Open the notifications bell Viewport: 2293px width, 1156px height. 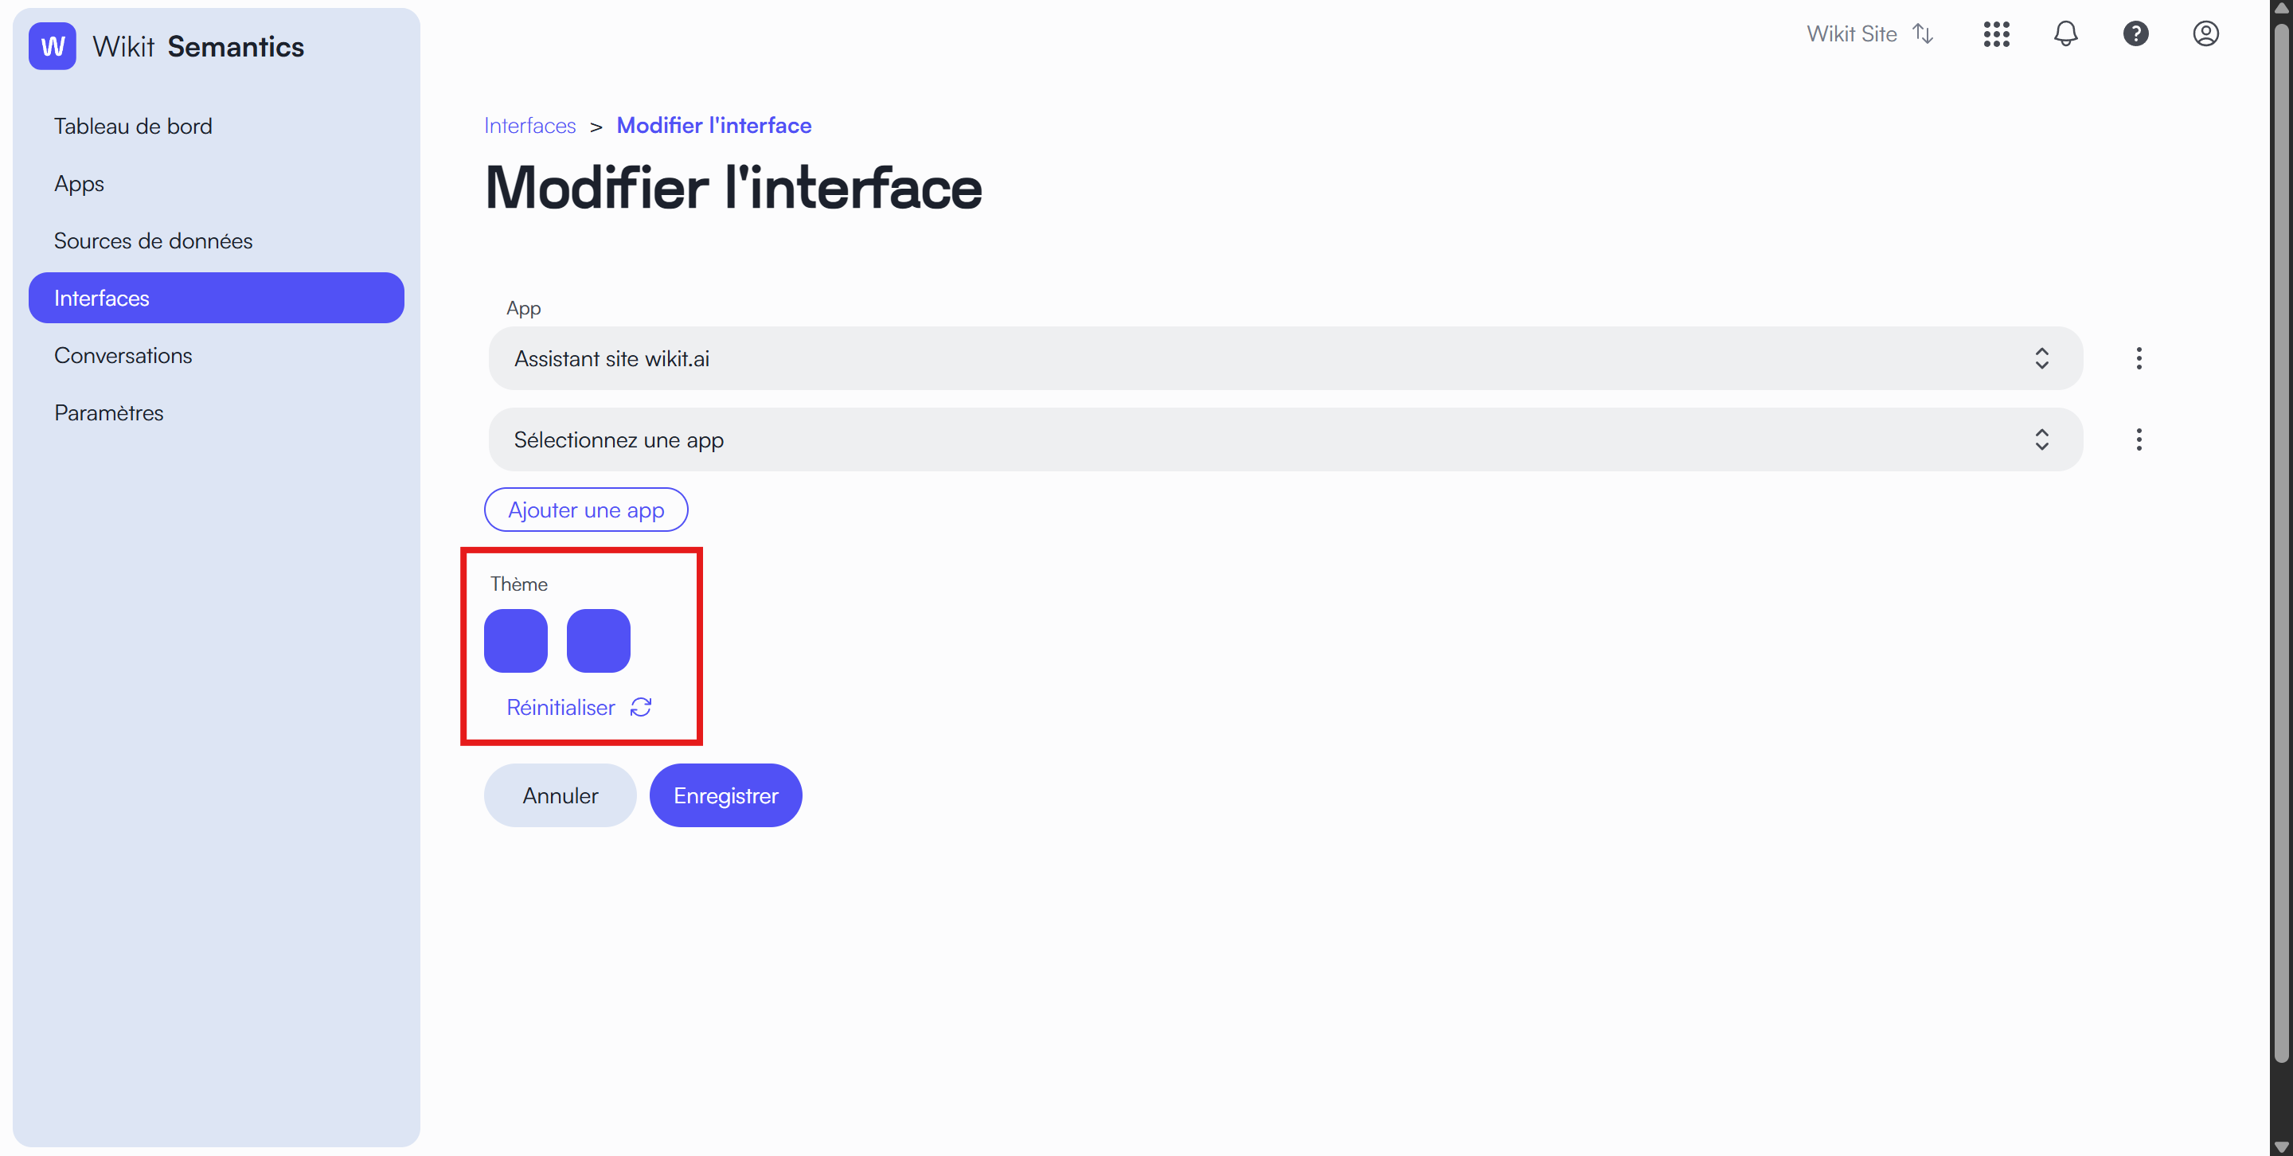coord(2066,33)
